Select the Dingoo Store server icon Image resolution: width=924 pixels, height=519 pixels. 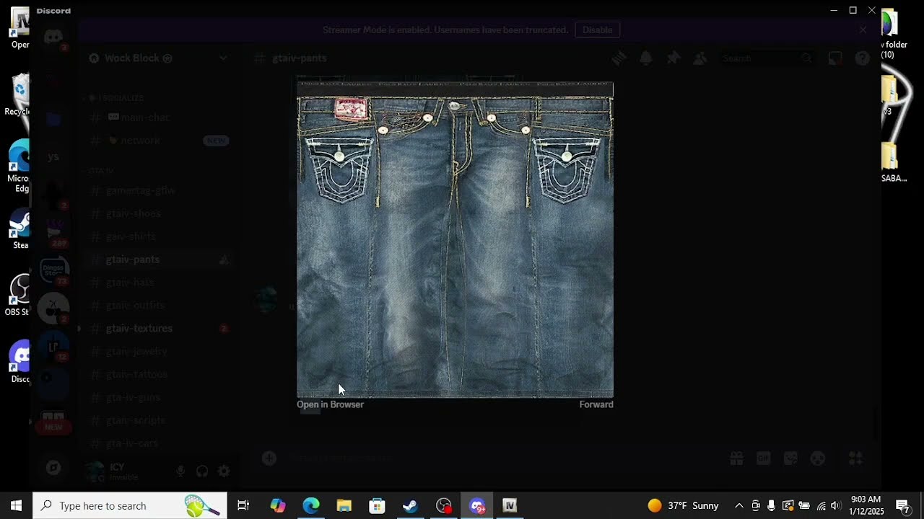(x=53, y=270)
